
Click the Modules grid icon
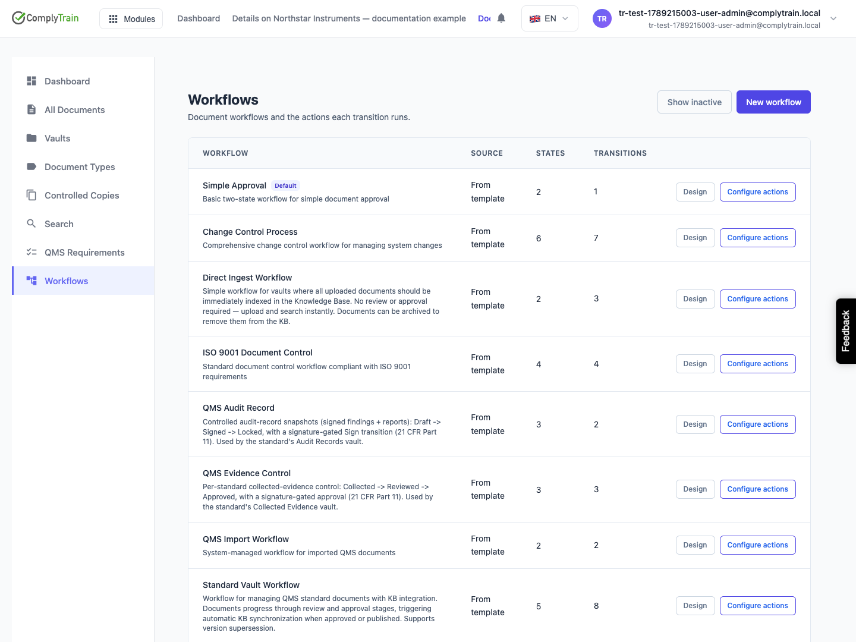113,19
